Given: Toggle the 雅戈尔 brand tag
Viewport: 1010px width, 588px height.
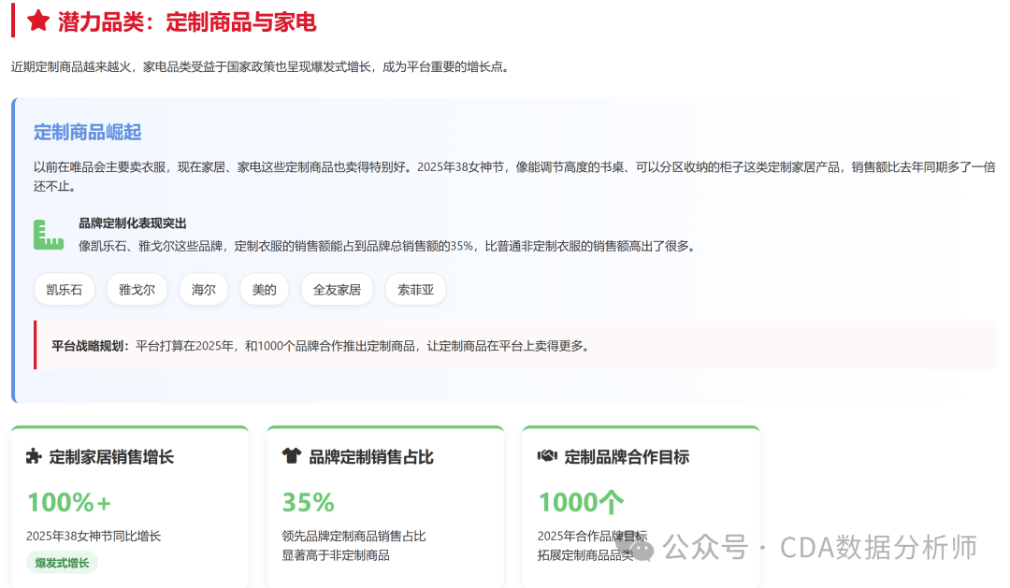Looking at the screenshot, I should (x=137, y=290).
